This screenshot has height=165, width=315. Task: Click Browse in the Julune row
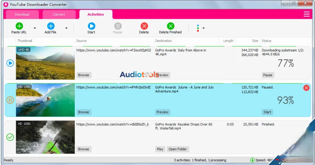click(83, 112)
